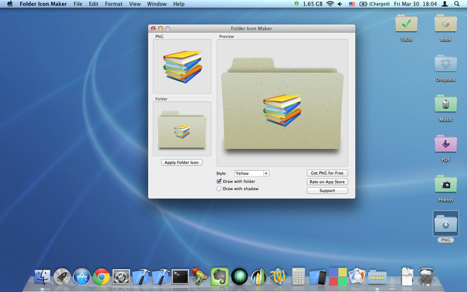Click Get PNG for Free button
The image size is (467, 292).
click(327, 173)
